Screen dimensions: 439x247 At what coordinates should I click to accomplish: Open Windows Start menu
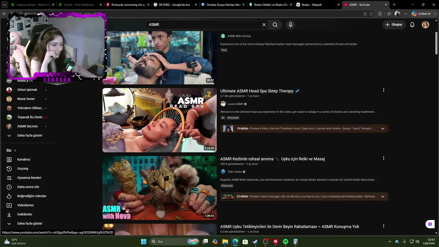(144, 242)
